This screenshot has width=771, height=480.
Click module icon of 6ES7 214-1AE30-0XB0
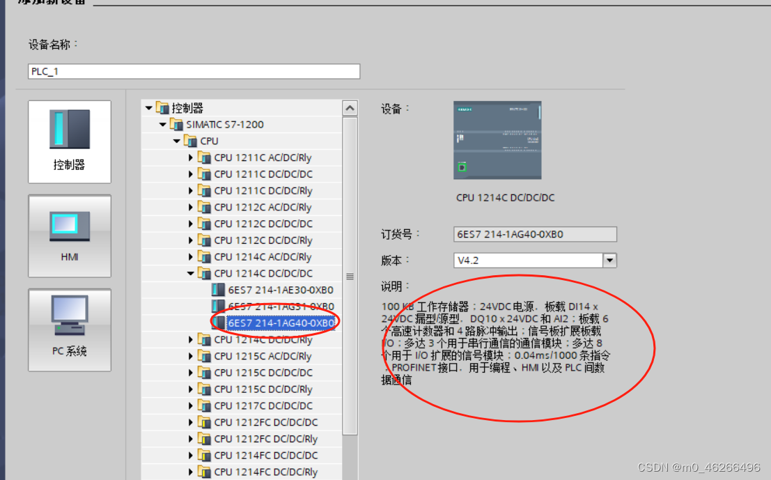(218, 290)
